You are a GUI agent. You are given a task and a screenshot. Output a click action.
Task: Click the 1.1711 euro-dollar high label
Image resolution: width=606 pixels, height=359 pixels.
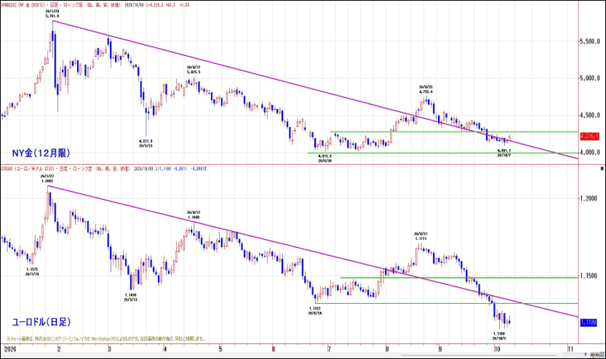coord(421,238)
